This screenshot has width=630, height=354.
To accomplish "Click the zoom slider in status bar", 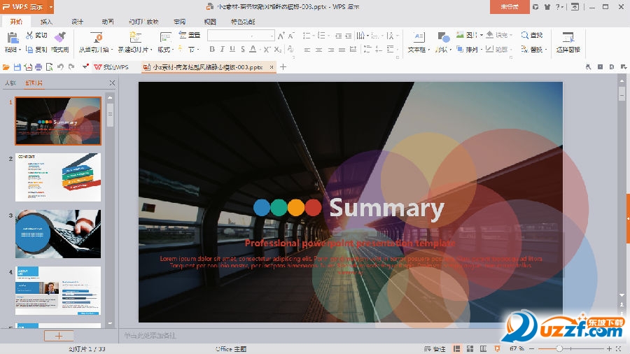I will [x=560, y=348].
